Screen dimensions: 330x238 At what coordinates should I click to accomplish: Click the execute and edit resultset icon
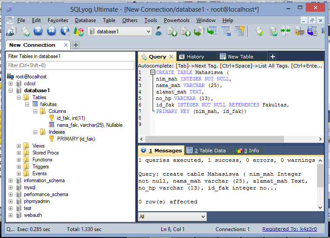point(65,31)
